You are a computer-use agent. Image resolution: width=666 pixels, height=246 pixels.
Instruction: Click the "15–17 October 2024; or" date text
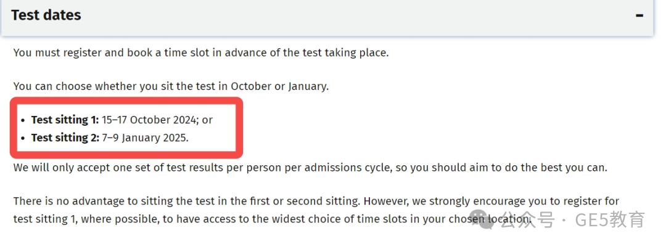click(x=157, y=120)
